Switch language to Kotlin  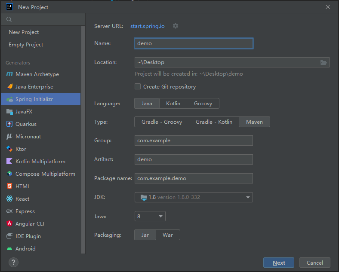point(173,103)
